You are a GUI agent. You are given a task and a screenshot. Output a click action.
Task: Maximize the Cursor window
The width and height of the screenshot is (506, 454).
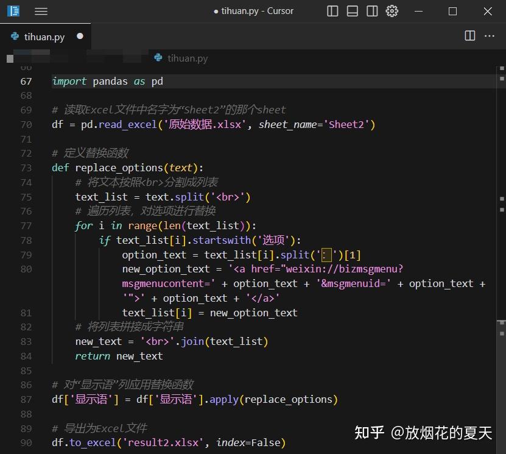coord(452,11)
